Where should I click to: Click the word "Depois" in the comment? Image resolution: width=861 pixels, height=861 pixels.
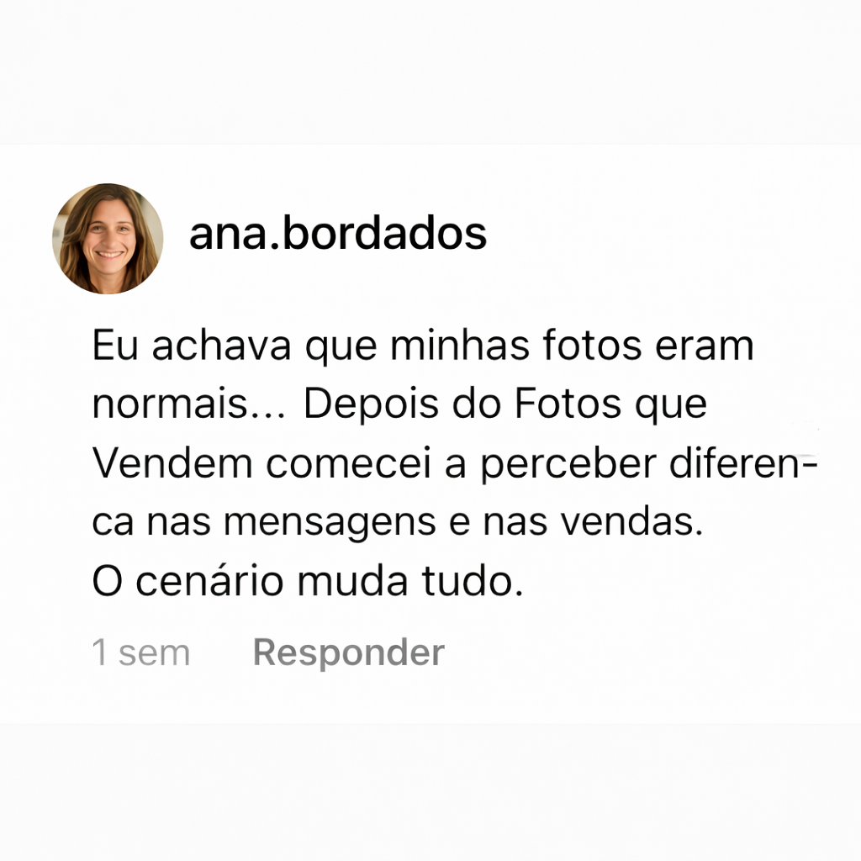371,405
